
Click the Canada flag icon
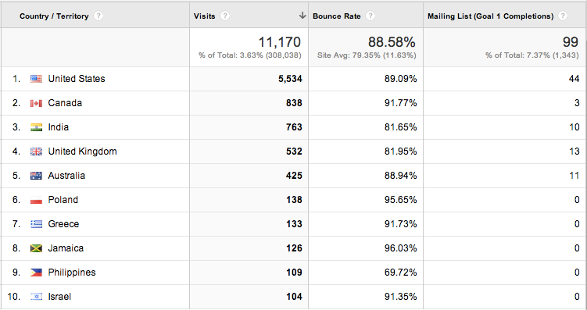pos(36,103)
